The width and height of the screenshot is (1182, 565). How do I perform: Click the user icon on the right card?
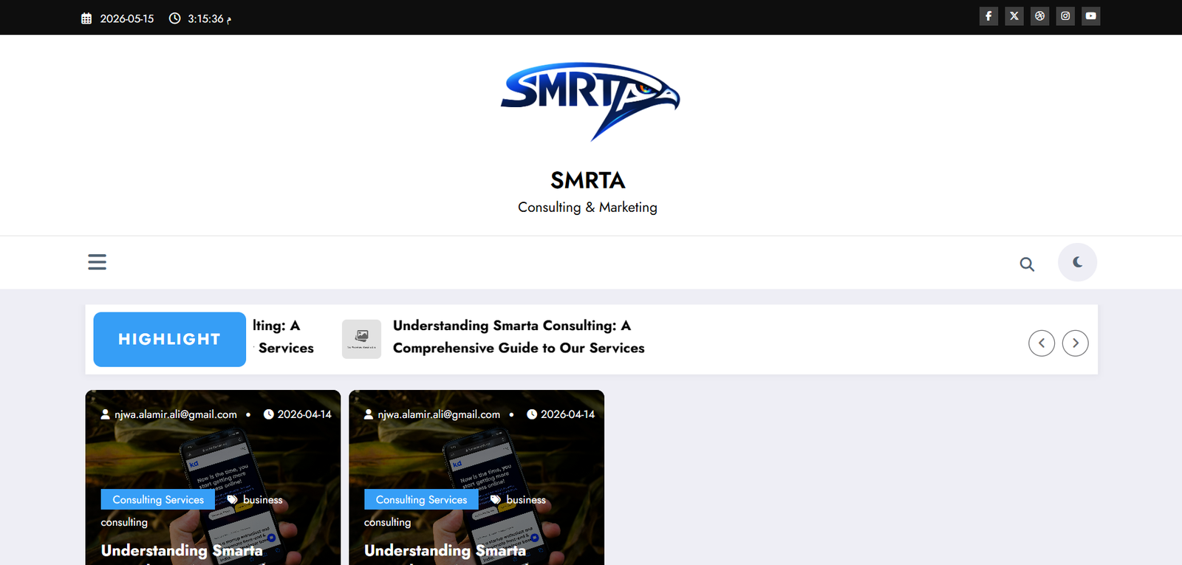pos(369,414)
